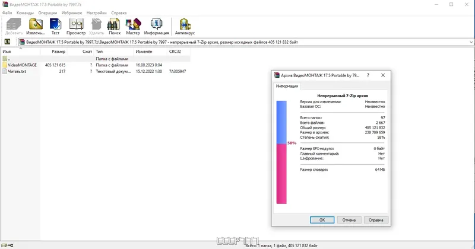
Task: Click the Извлечь toolbar icon
Action: (36, 24)
